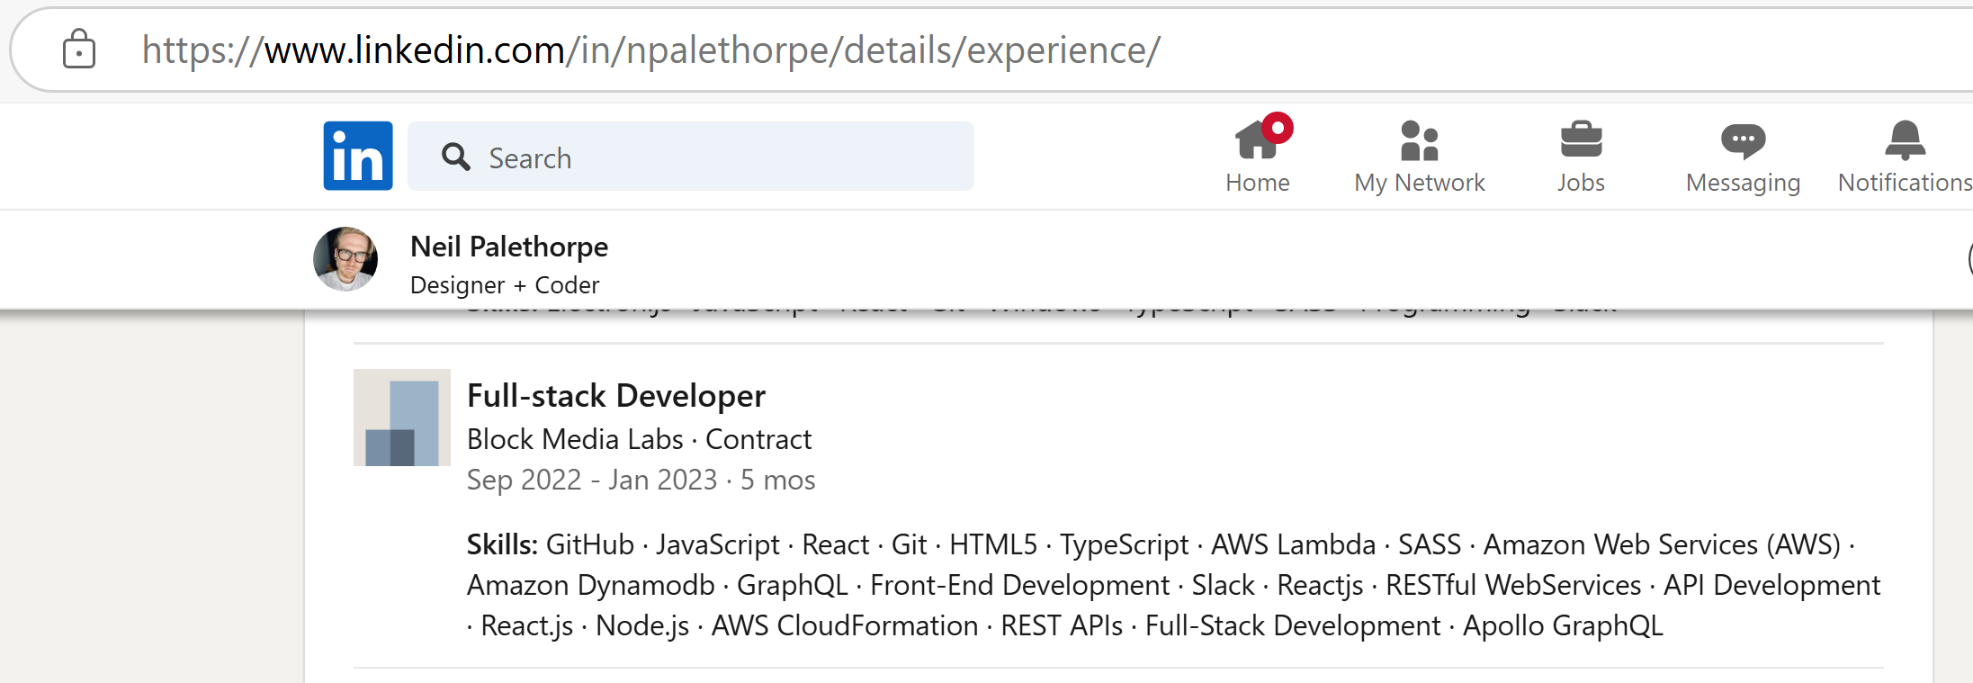Viewport: 1973px width, 683px height.
Task: Open Messaging
Action: tap(1743, 157)
